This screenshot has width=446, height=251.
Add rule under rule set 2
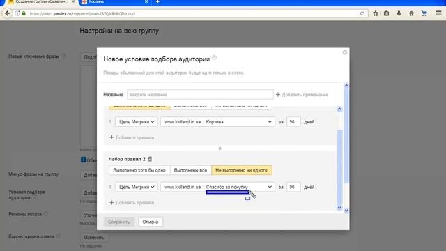132,203
